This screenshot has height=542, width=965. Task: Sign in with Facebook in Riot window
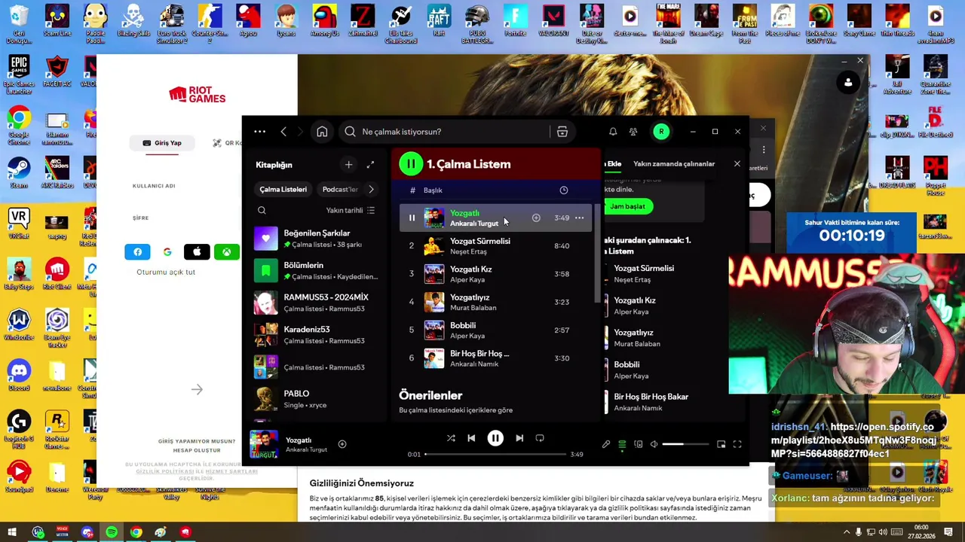[x=137, y=252]
